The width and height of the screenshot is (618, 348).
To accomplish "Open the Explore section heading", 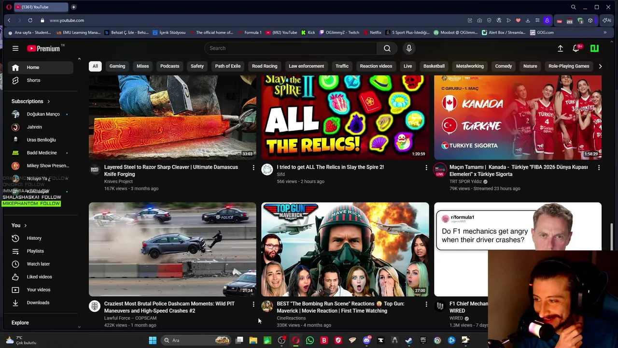I will point(20,323).
